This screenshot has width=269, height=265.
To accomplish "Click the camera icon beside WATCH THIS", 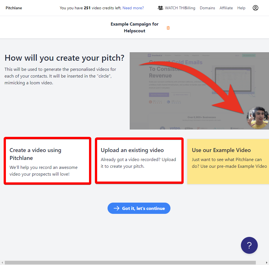I will click(160, 8).
